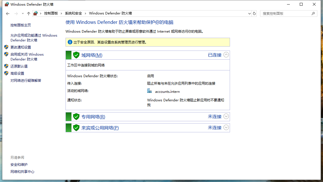Click the 传入连接 label

74,83
